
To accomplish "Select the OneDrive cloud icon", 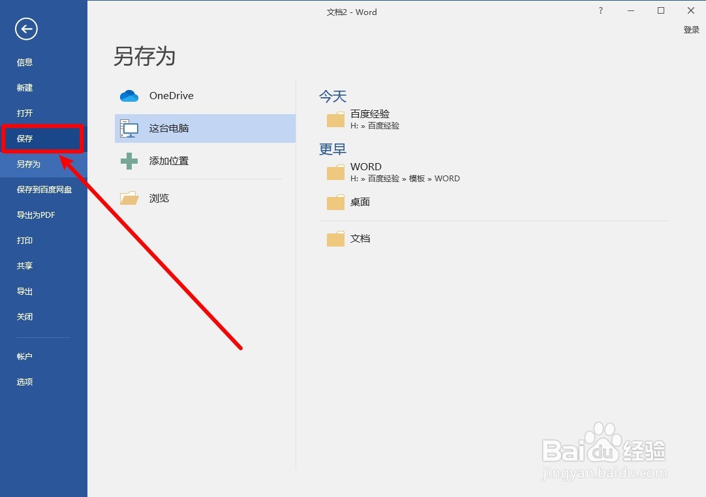I will (x=129, y=95).
